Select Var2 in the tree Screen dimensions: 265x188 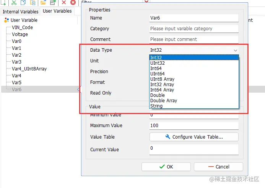16,55
